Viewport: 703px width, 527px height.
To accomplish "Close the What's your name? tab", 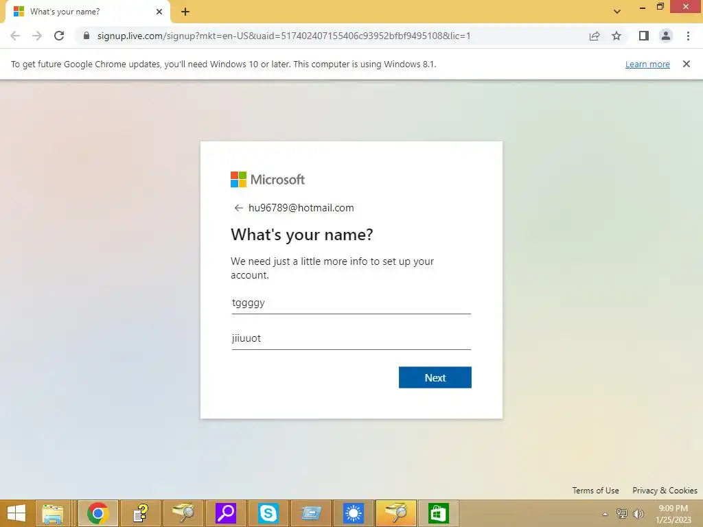I will pyautogui.click(x=159, y=12).
